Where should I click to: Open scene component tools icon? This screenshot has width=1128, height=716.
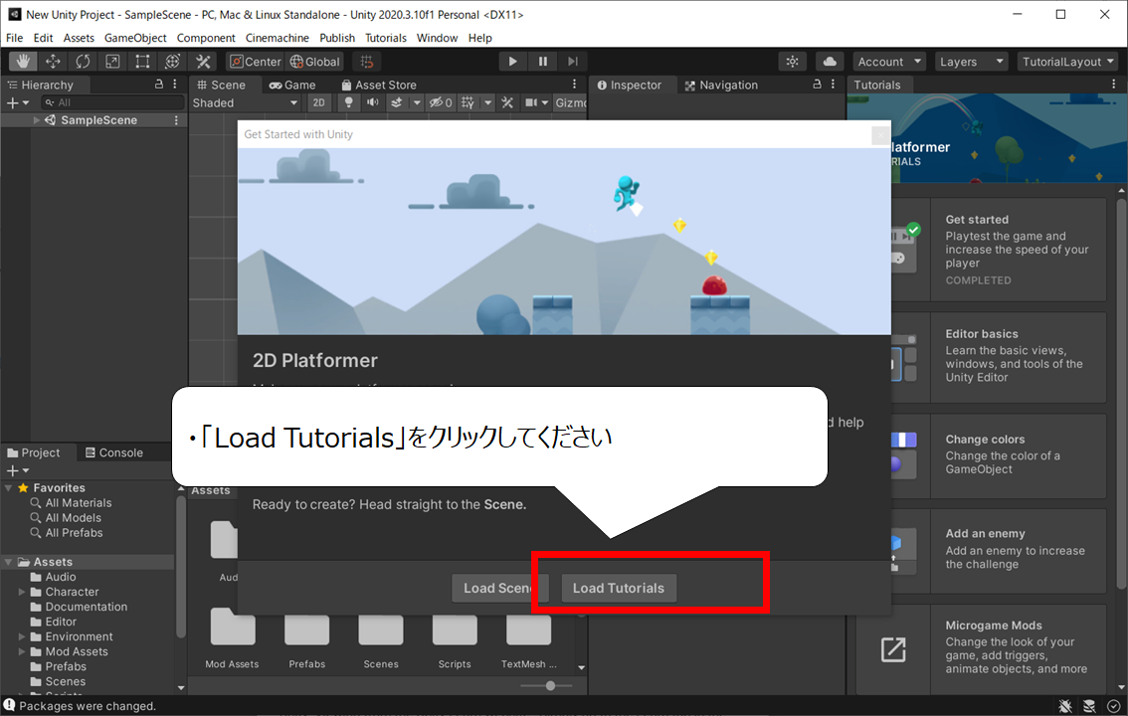(507, 102)
